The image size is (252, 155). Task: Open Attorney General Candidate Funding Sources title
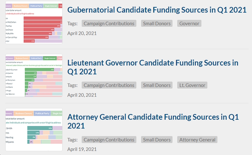tap(153, 121)
